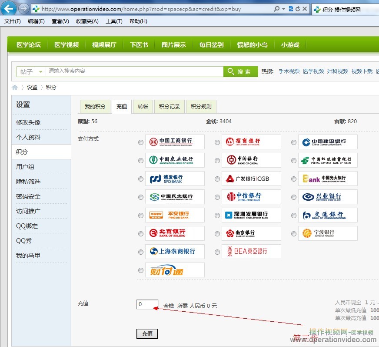Click the address bar refresh icon
Screen dimensions: 379x347
(298, 9)
